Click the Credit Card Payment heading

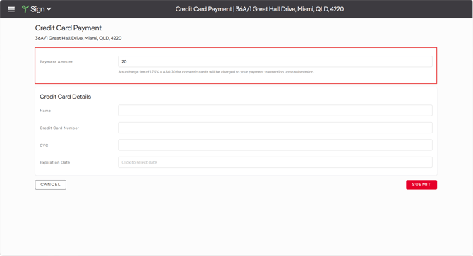(x=68, y=28)
